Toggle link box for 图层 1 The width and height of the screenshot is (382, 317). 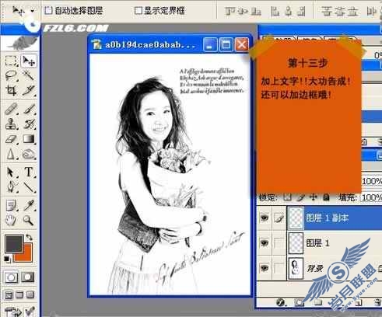tap(279, 243)
